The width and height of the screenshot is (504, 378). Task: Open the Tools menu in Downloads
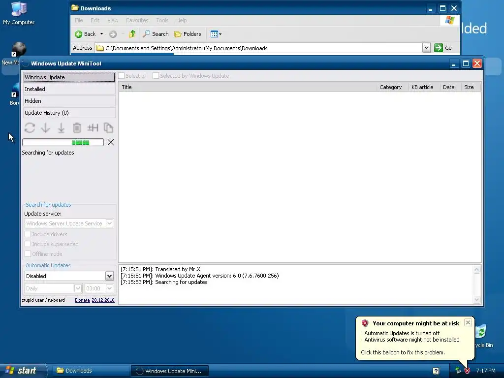pyautogui.click(x=162, y=20)
